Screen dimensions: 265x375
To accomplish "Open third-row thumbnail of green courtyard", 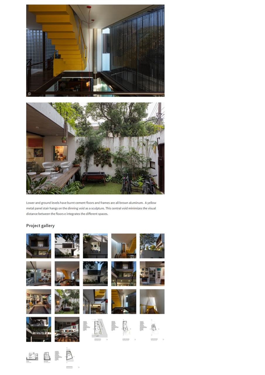I will pos(67,301).
